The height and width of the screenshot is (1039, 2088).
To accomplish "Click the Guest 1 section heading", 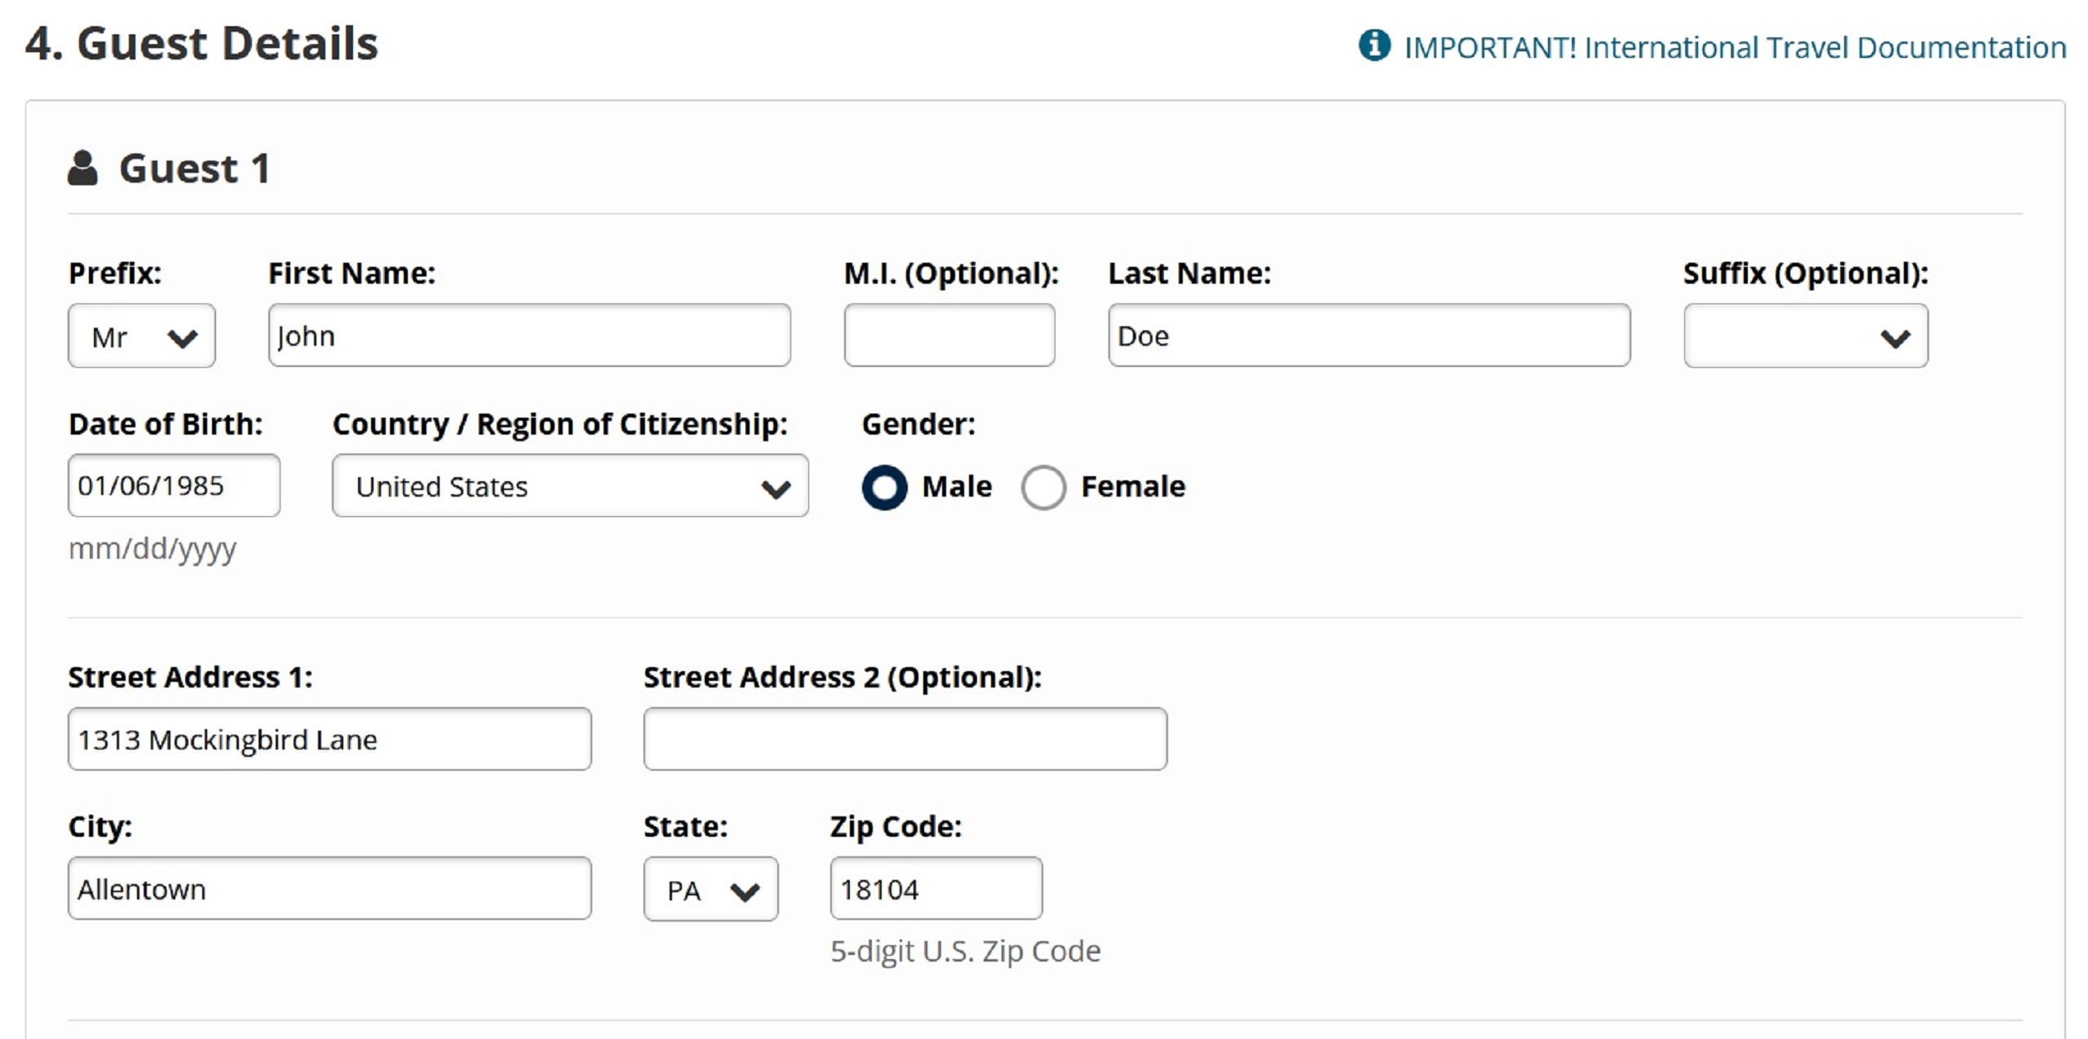I will pyautogui.click(x=194, y=169).
